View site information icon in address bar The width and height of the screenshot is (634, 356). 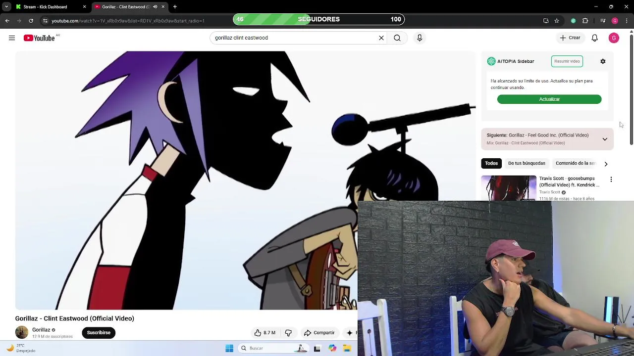click(x=45, y=21)
